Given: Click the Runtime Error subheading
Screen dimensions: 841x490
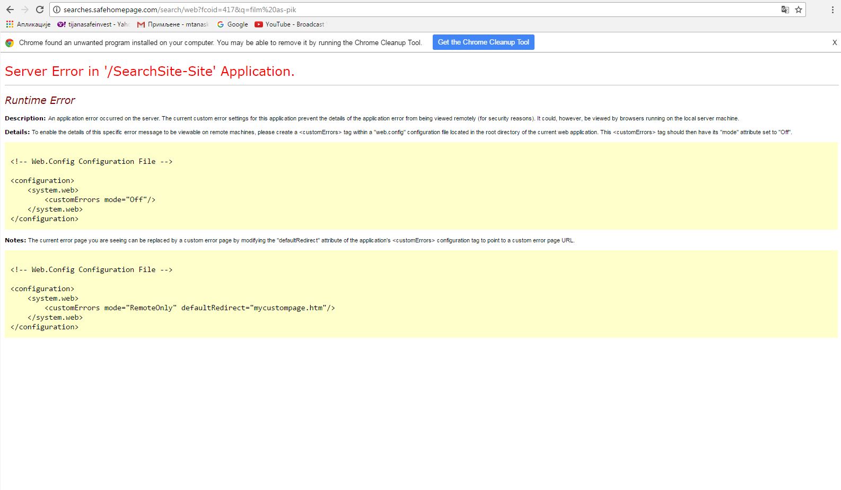Looking at the screenshot, I should (40, 100).
